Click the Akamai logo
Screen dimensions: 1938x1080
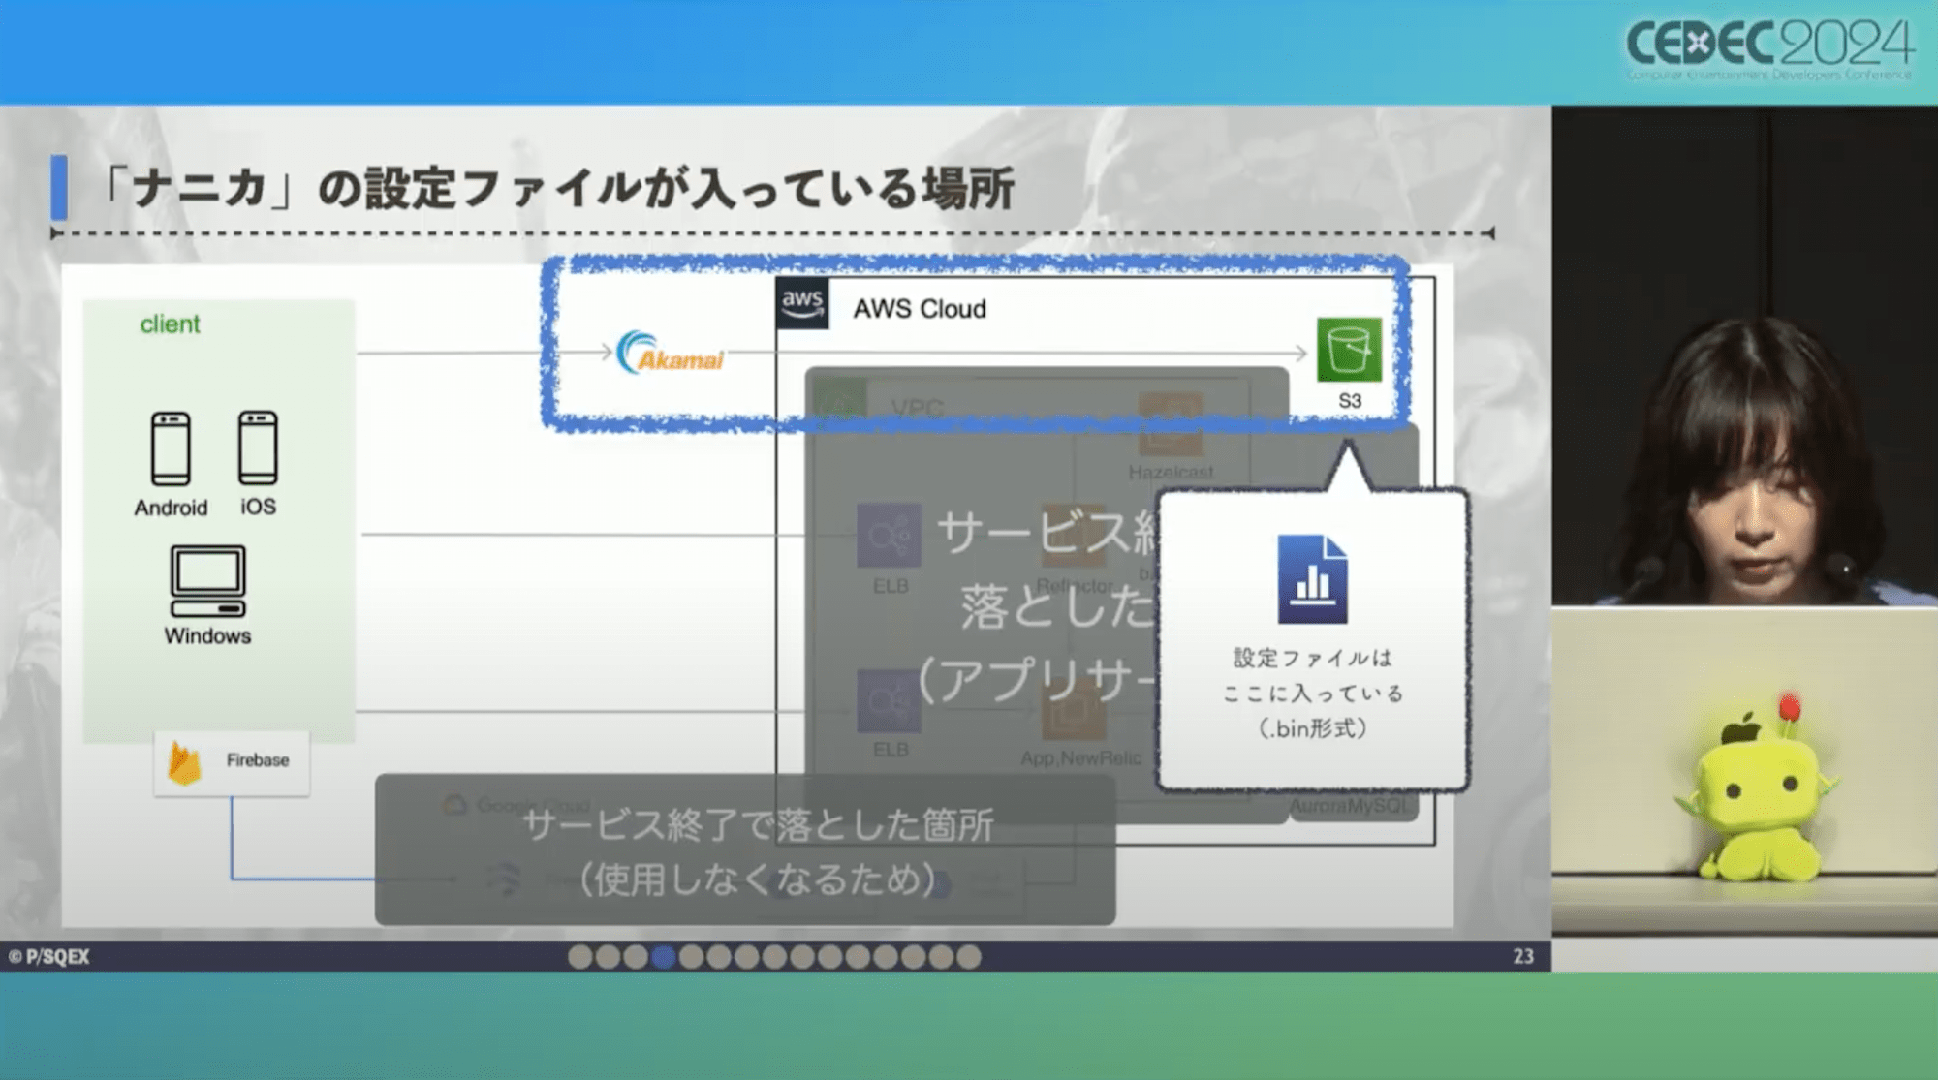670,354
